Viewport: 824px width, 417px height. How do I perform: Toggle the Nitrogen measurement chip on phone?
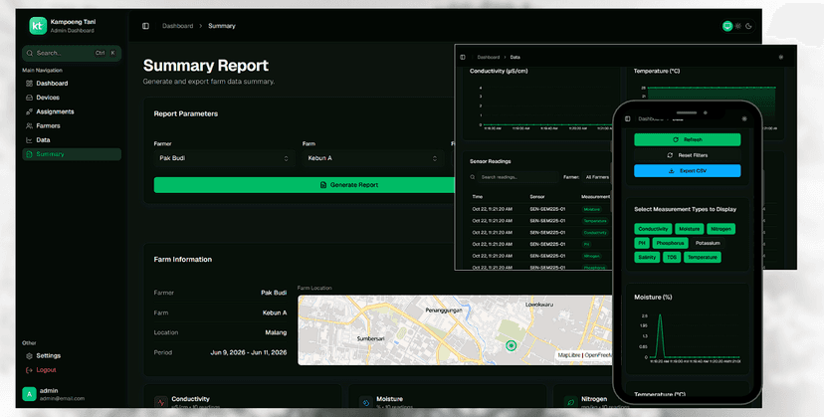click(721, 229)
